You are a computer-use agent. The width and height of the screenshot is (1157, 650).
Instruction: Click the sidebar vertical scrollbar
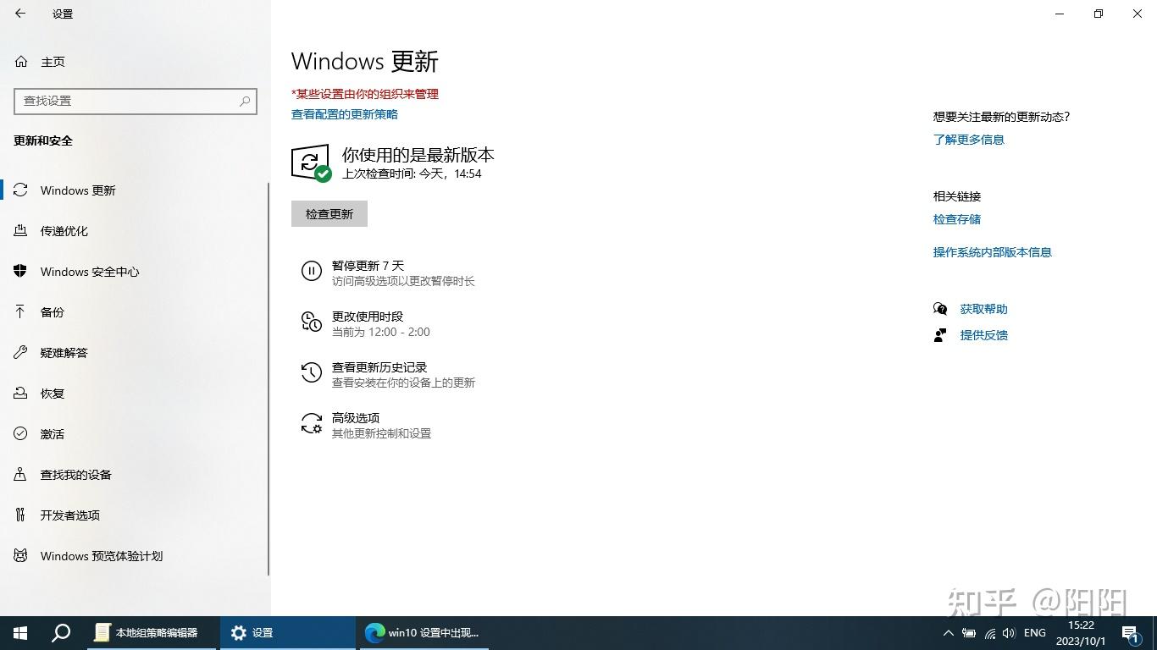[268, 379]
